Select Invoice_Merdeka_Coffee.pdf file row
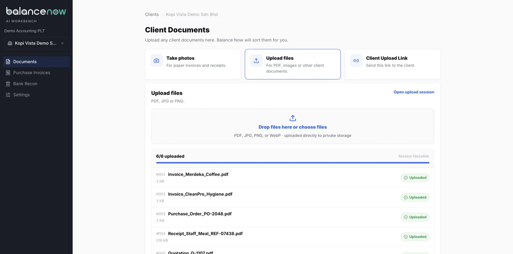Viewport: 513px width, 254px height. (293, 178)
